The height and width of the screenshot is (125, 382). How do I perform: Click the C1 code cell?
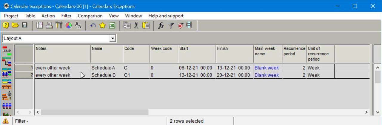[x=136, y=75]
